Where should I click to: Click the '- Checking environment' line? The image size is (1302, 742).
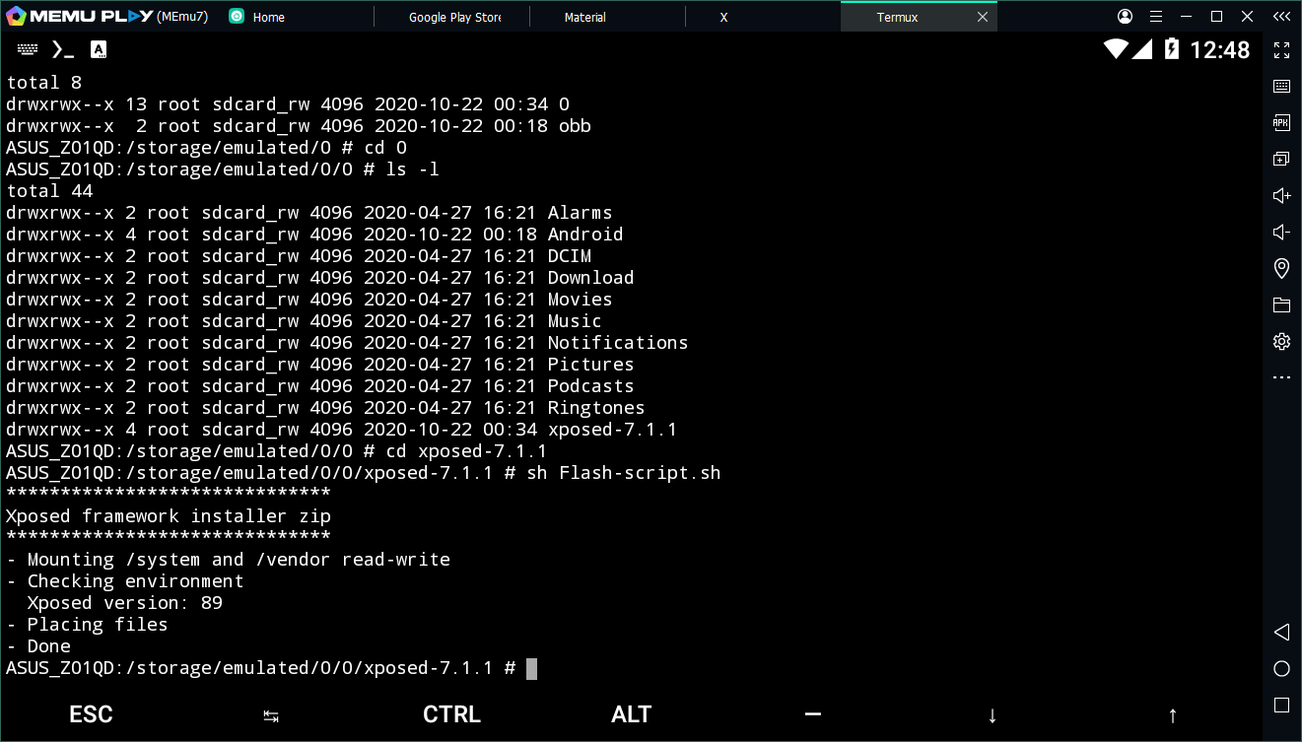tap(125, 581)
